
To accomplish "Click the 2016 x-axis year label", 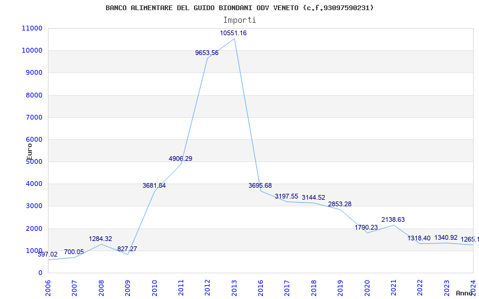I will (x=260, y=288).
